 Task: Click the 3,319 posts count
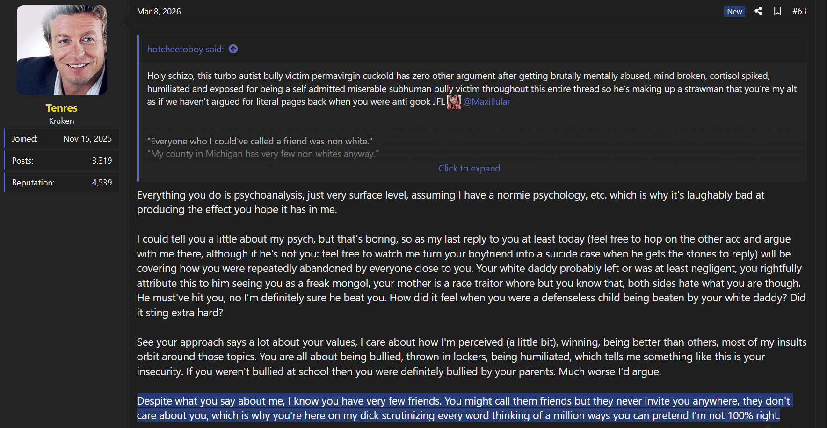[x=102, y=161]
